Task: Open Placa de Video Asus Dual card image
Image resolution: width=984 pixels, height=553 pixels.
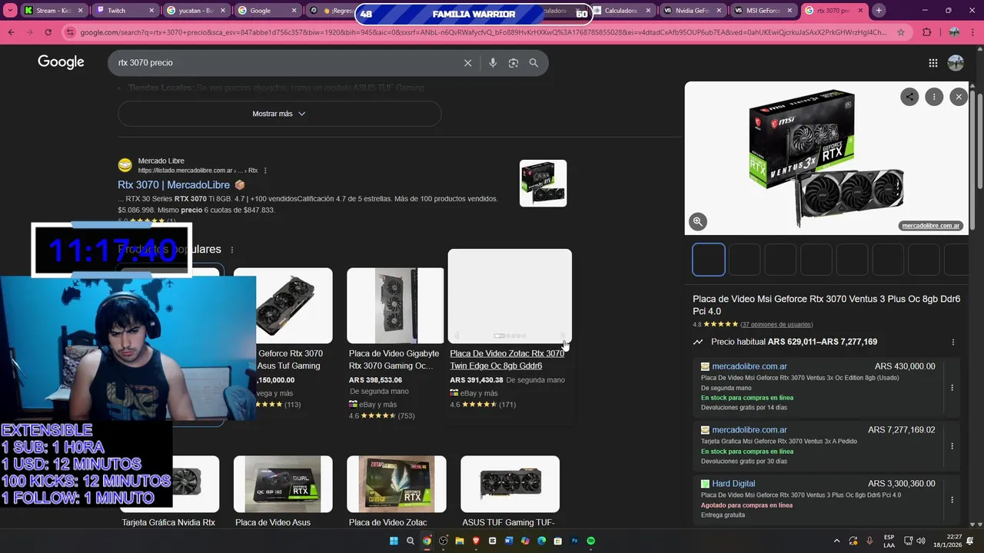Action: point(283,484)
